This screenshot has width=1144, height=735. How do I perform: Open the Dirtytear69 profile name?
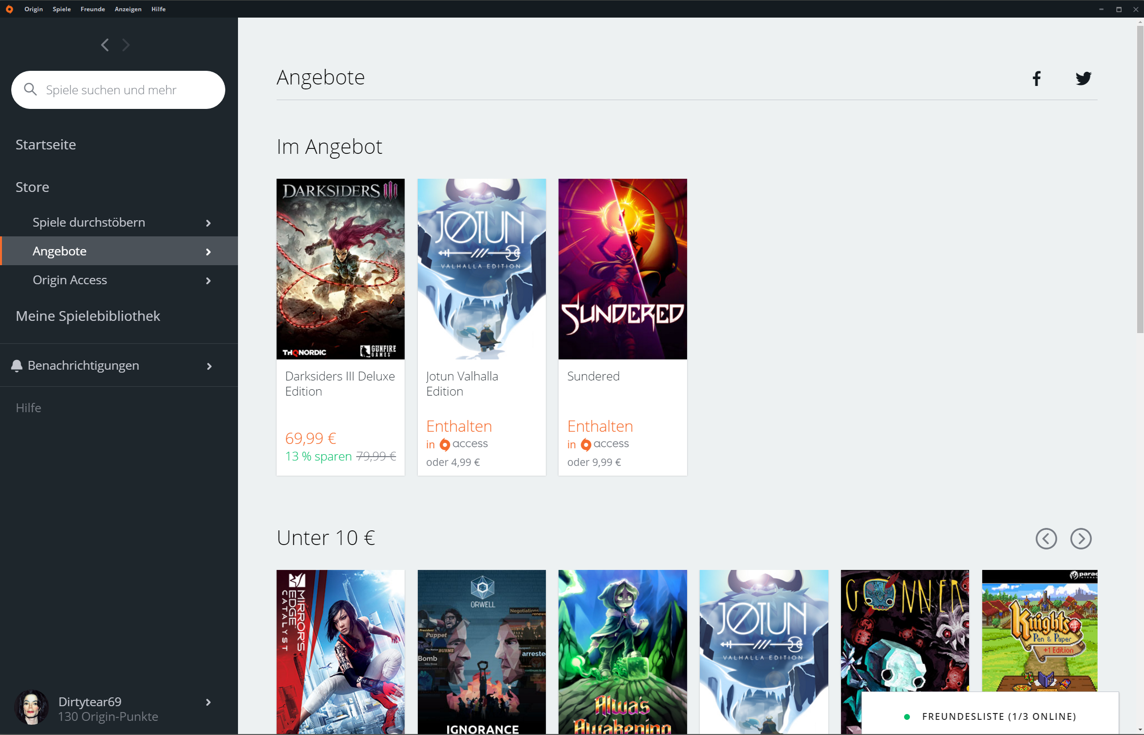[90, 702]
